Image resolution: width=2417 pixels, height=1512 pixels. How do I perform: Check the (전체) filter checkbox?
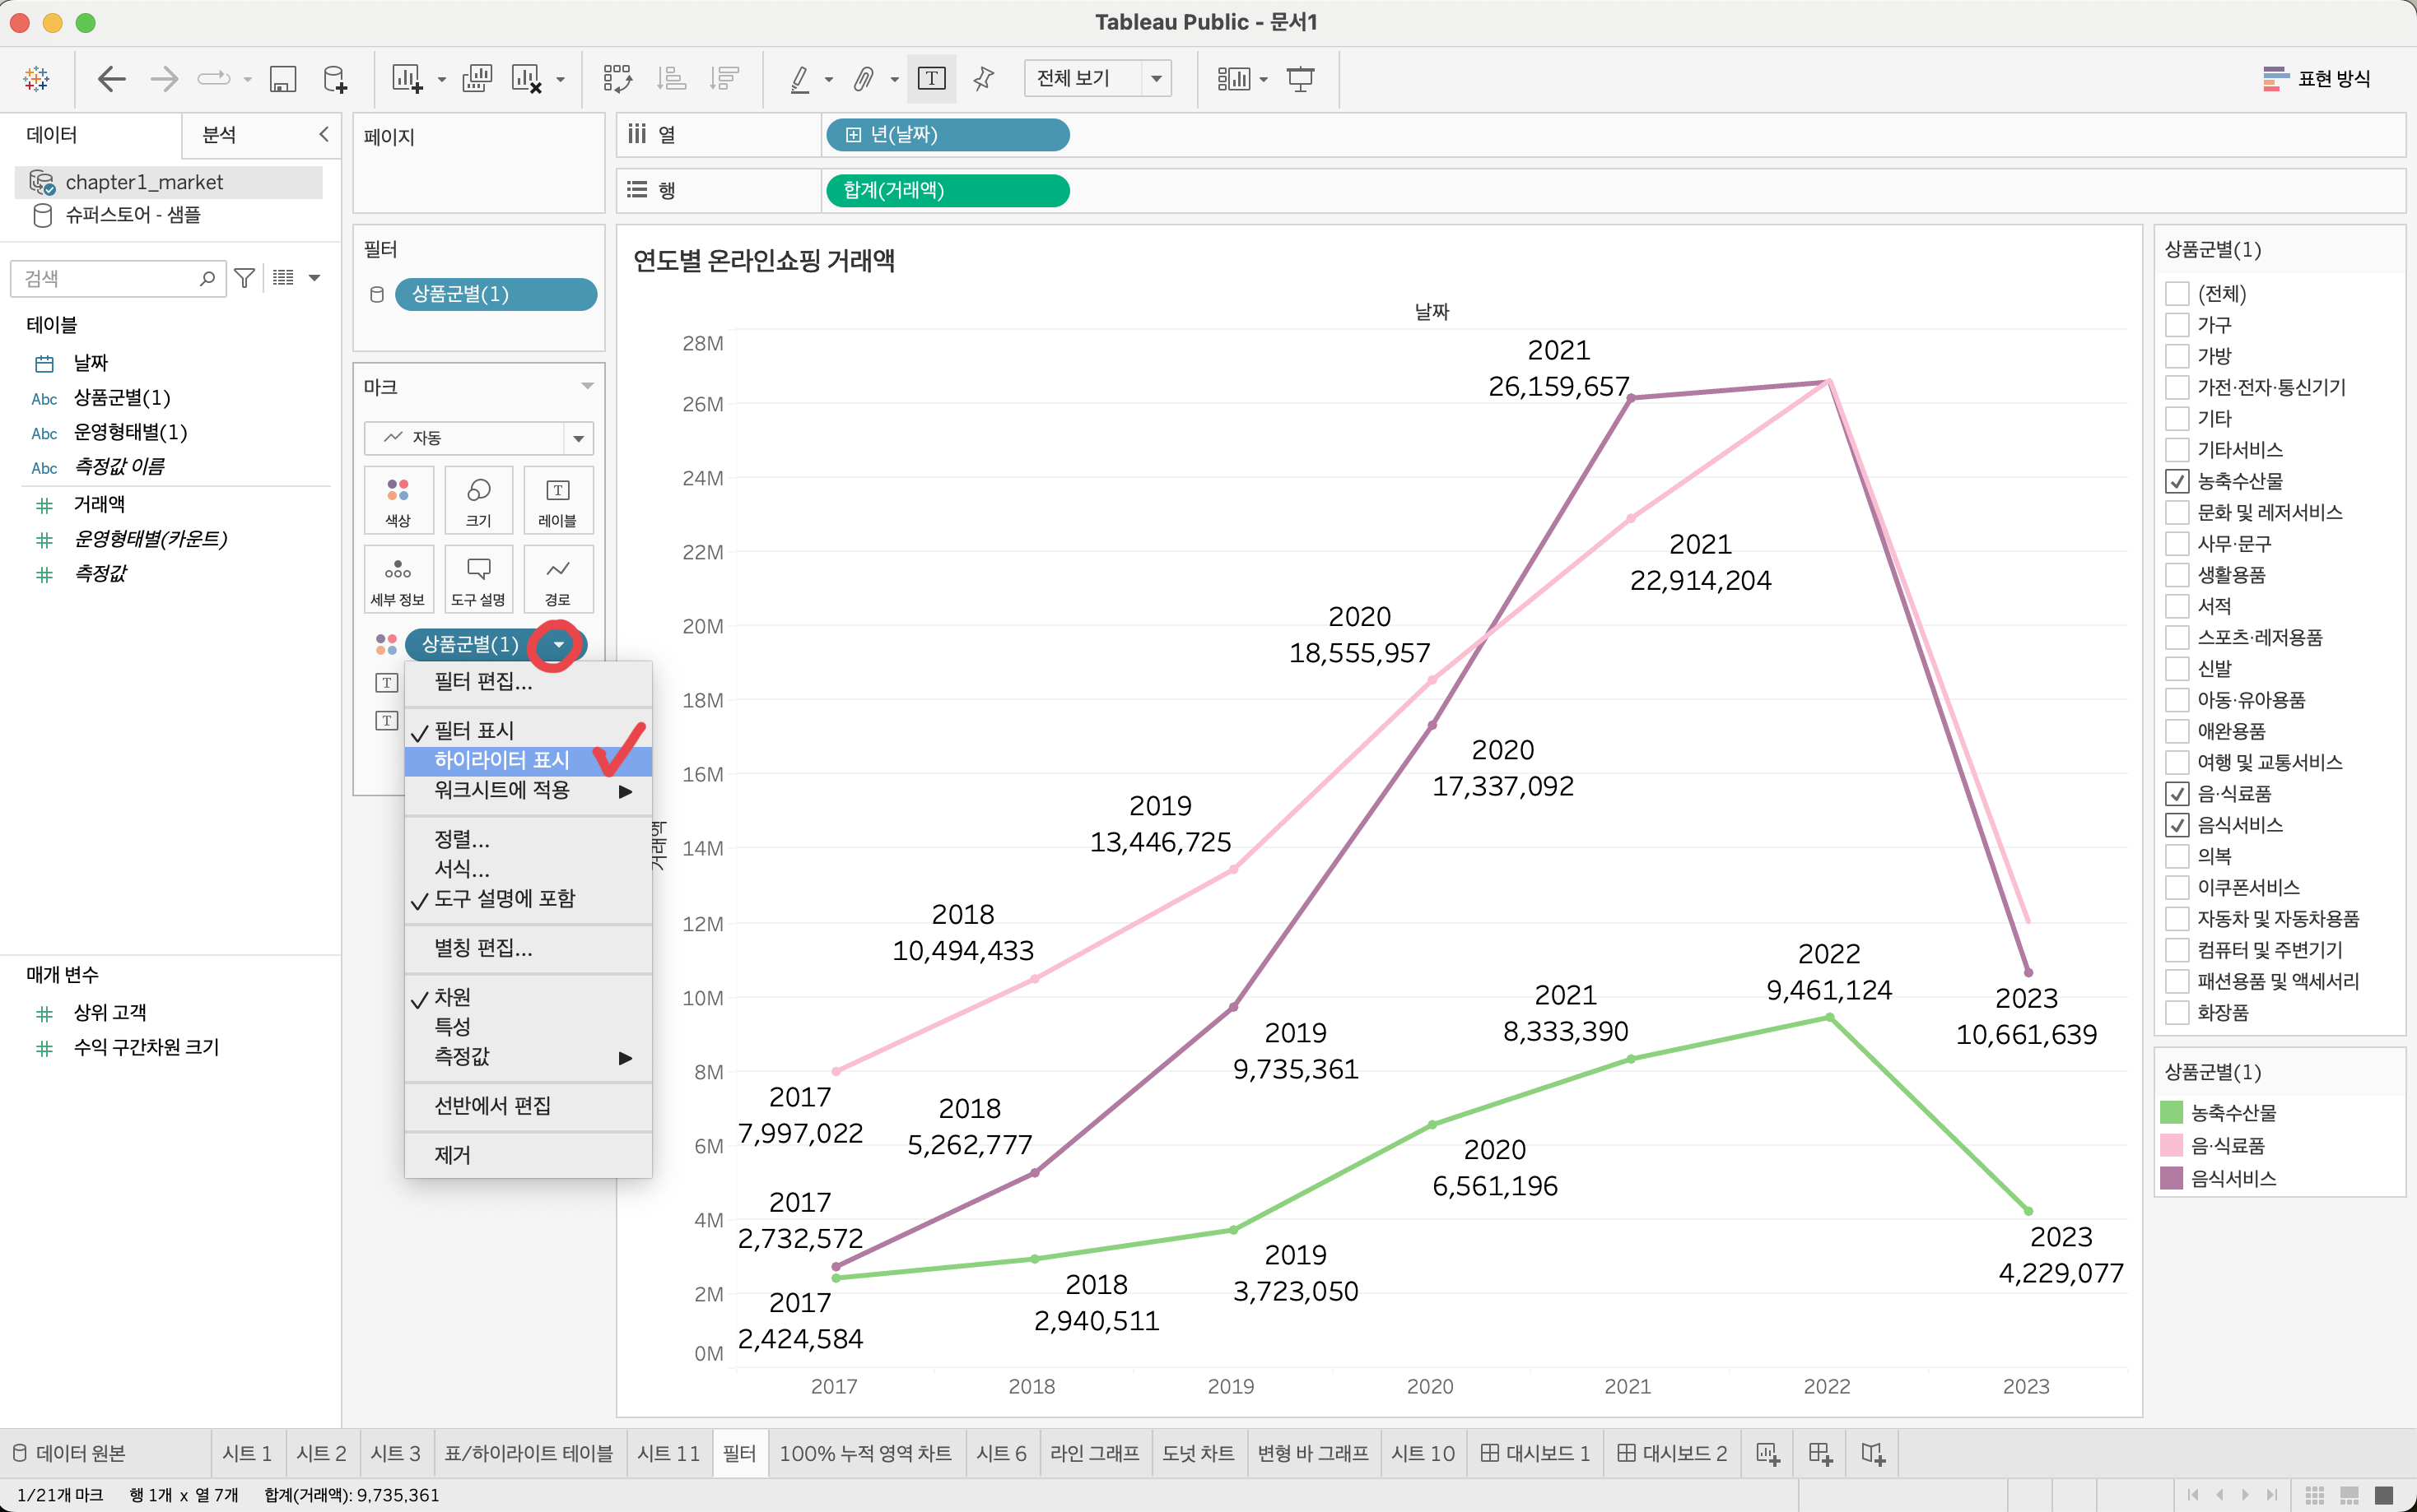click(2177, 294)
